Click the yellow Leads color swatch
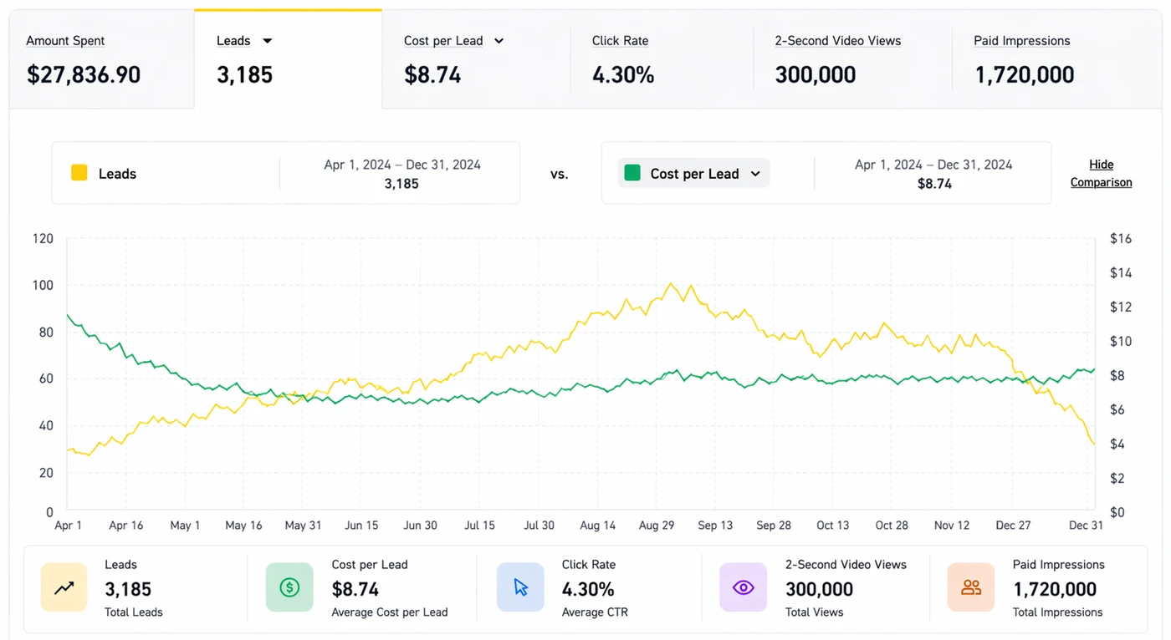 [x=79, y=173]
